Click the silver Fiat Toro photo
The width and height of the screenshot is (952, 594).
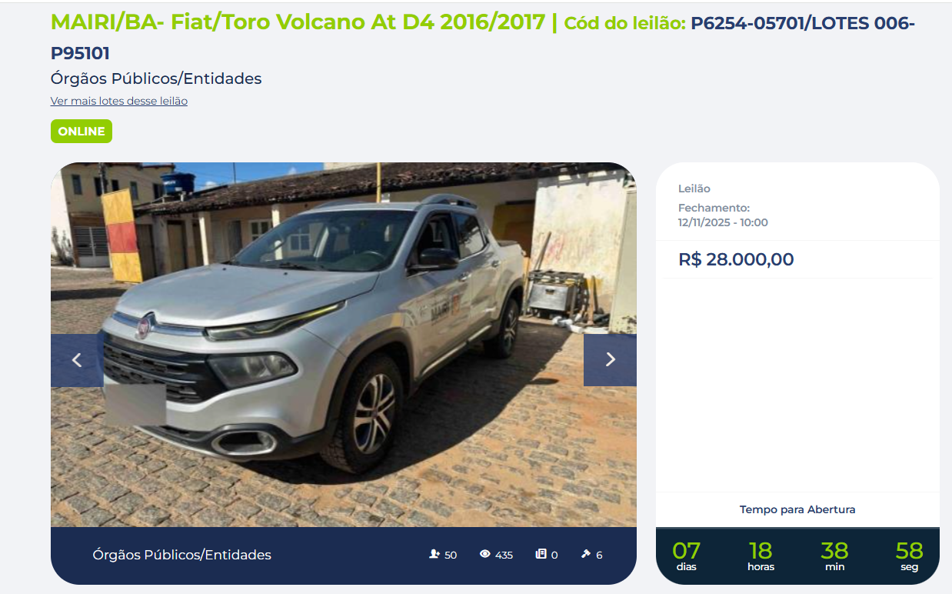point(344,345)
